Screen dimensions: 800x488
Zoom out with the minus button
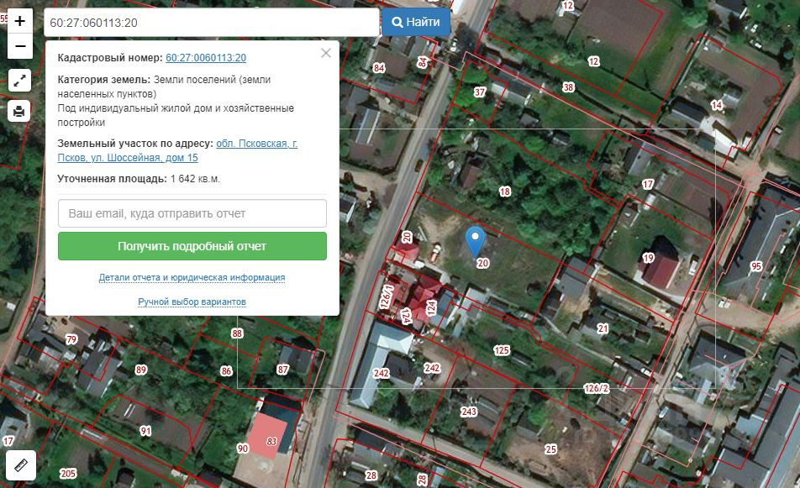[20, 46]
